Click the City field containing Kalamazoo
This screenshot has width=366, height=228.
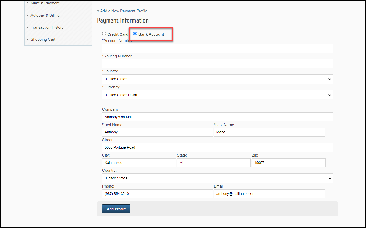tap(139, 163)
